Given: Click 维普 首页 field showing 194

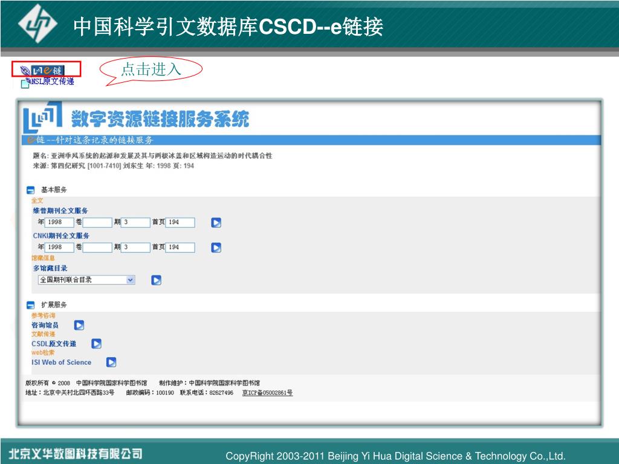Looking at the screenshot, I should (x=180, y=222).
